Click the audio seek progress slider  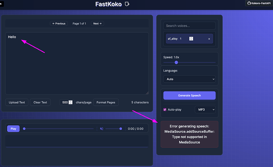coord(59,129)
